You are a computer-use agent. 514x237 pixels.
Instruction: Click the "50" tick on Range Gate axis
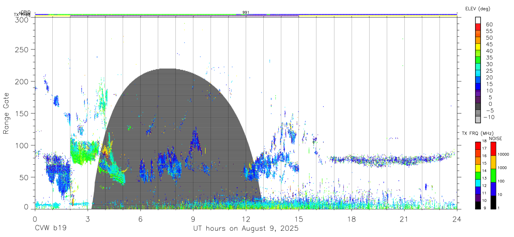(x=24, y=177)
